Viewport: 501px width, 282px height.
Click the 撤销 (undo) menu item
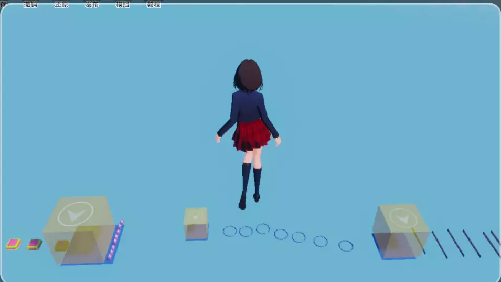click(30, 4)
